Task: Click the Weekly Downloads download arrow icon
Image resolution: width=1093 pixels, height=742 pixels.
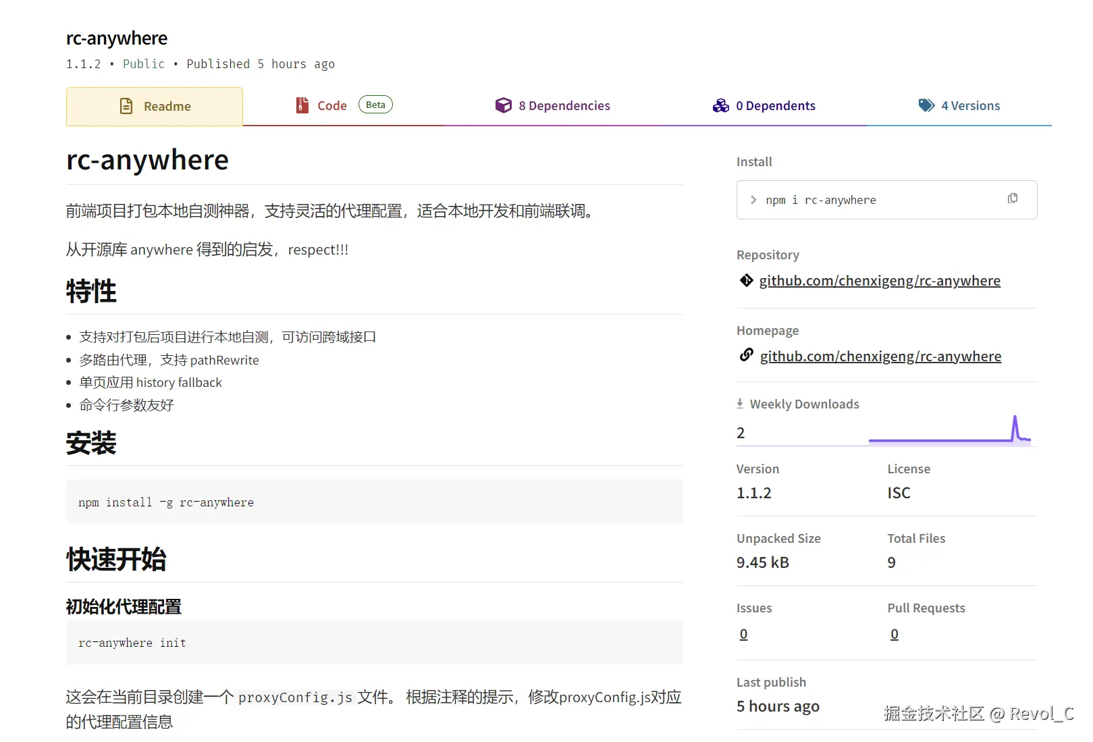Action: [740, 404]
